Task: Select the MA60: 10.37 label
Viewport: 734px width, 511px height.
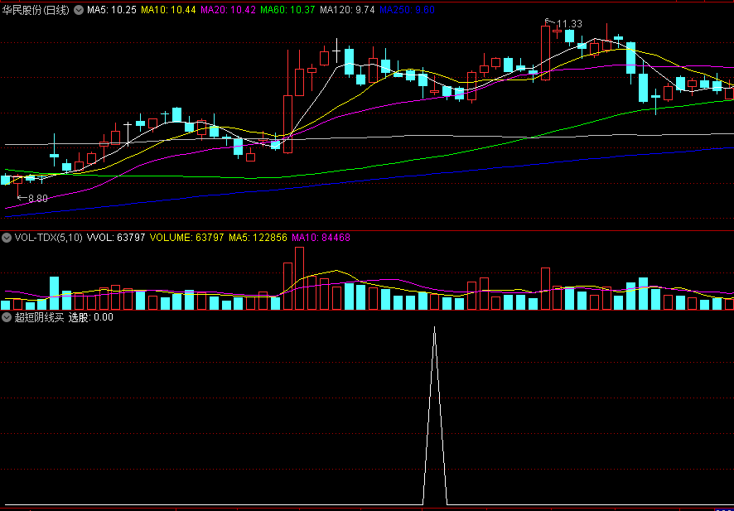Action: pos(287,10)
